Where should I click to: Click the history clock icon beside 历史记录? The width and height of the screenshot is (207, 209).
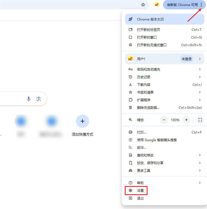click(x=130, y=77)
